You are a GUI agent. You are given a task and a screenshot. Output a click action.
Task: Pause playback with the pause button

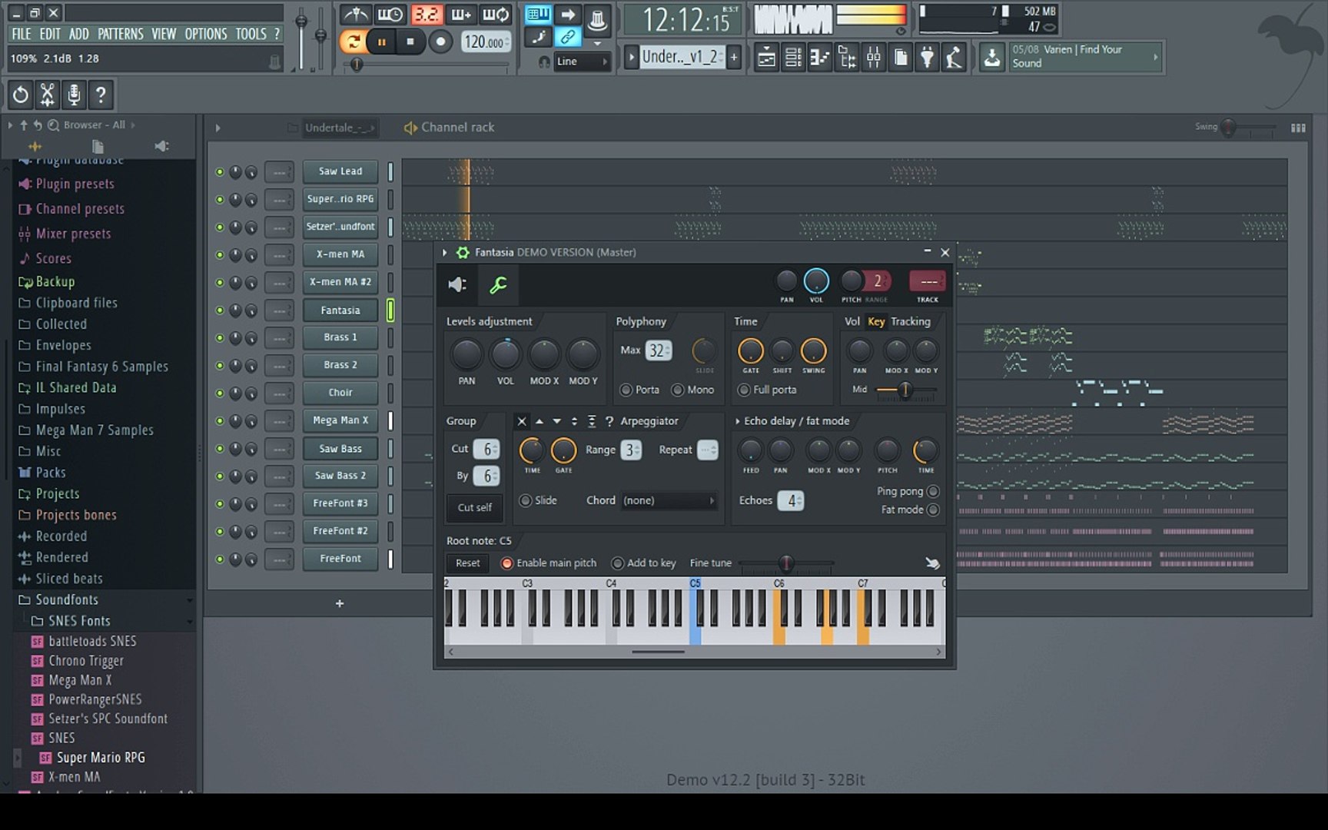pyautogui.click(x=382, y=42)
